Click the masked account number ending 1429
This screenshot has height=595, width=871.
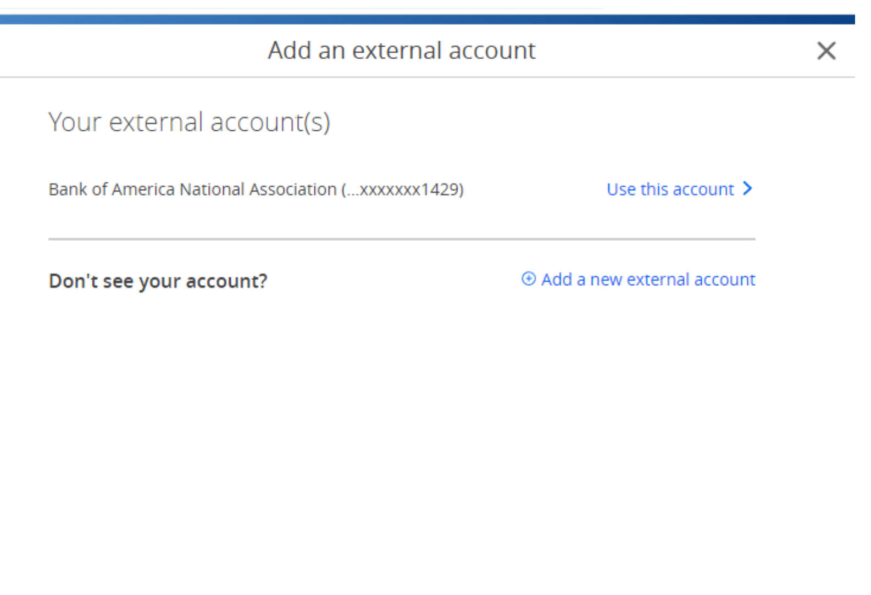403,190
